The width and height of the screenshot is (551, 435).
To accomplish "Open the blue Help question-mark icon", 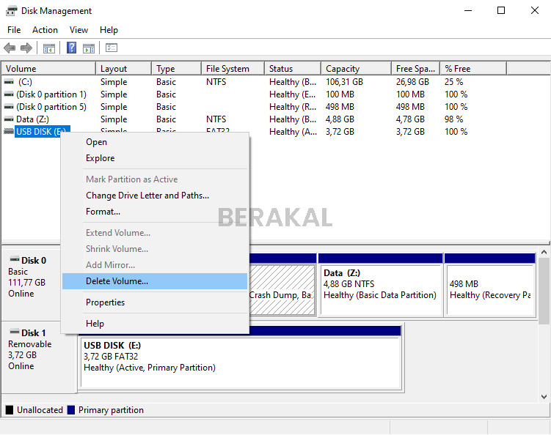I will click(72, 48).
